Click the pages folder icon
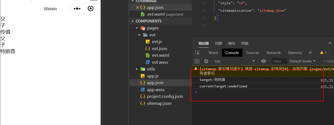The width and height of the screenshot is (334, 125). tap(143, 28)
